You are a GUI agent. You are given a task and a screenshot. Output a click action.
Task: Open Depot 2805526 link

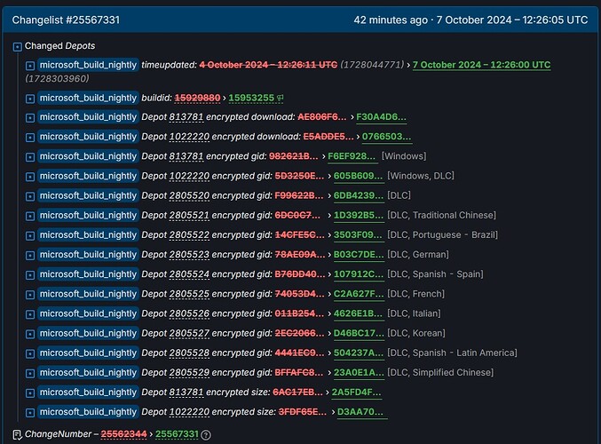tap(189, 313)
